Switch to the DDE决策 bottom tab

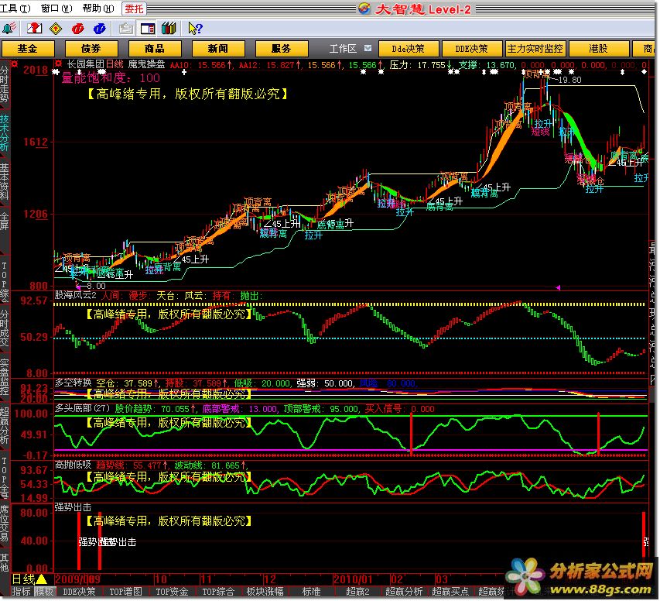(x=79, y=592)
